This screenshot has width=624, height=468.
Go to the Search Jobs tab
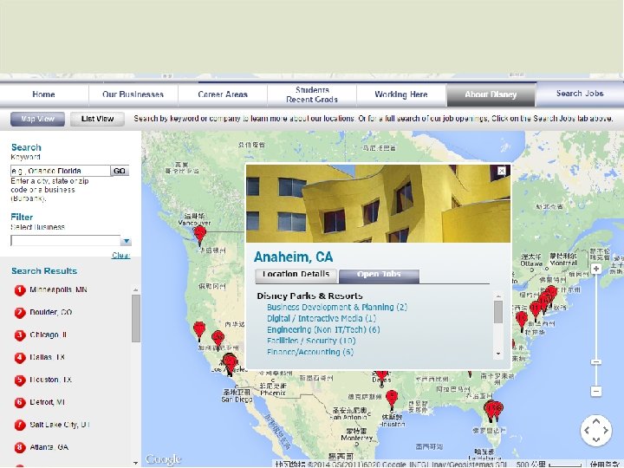(580, 94)
